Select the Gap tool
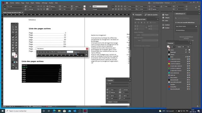The width and height of the screenshot is (202, 113). pos(16,30)
